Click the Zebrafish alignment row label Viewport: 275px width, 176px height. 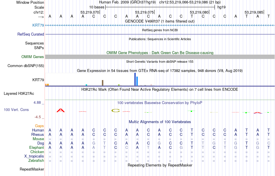pyautogui.click(x=36, y=161)
